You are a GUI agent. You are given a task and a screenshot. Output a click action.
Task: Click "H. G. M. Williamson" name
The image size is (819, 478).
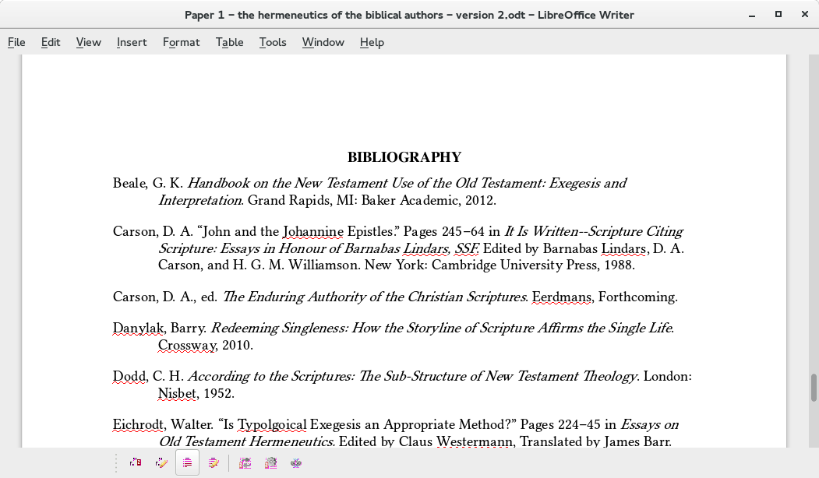pos(295,265)
